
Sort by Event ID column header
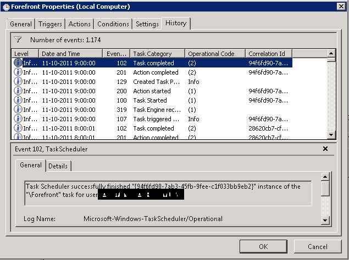coord(117,54)
